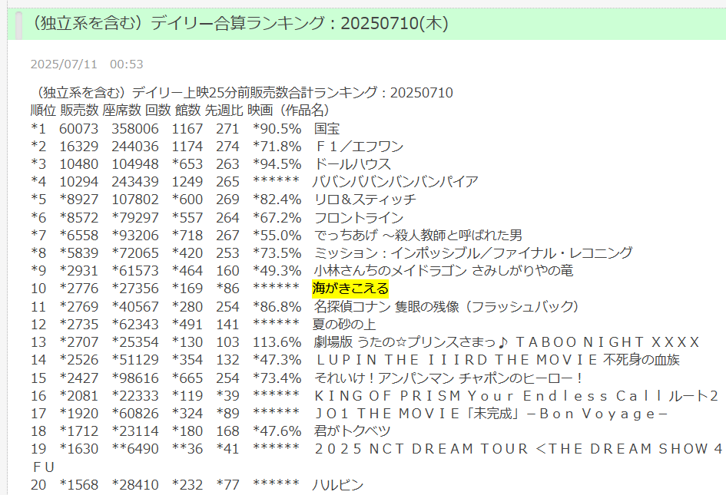Click the title ハルビン
The image size is (726, 495).
coord(338,485)
